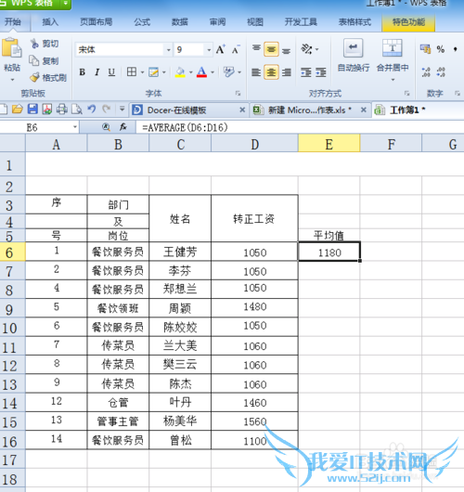Click cell E6 containing 1180

coord(329,252)
